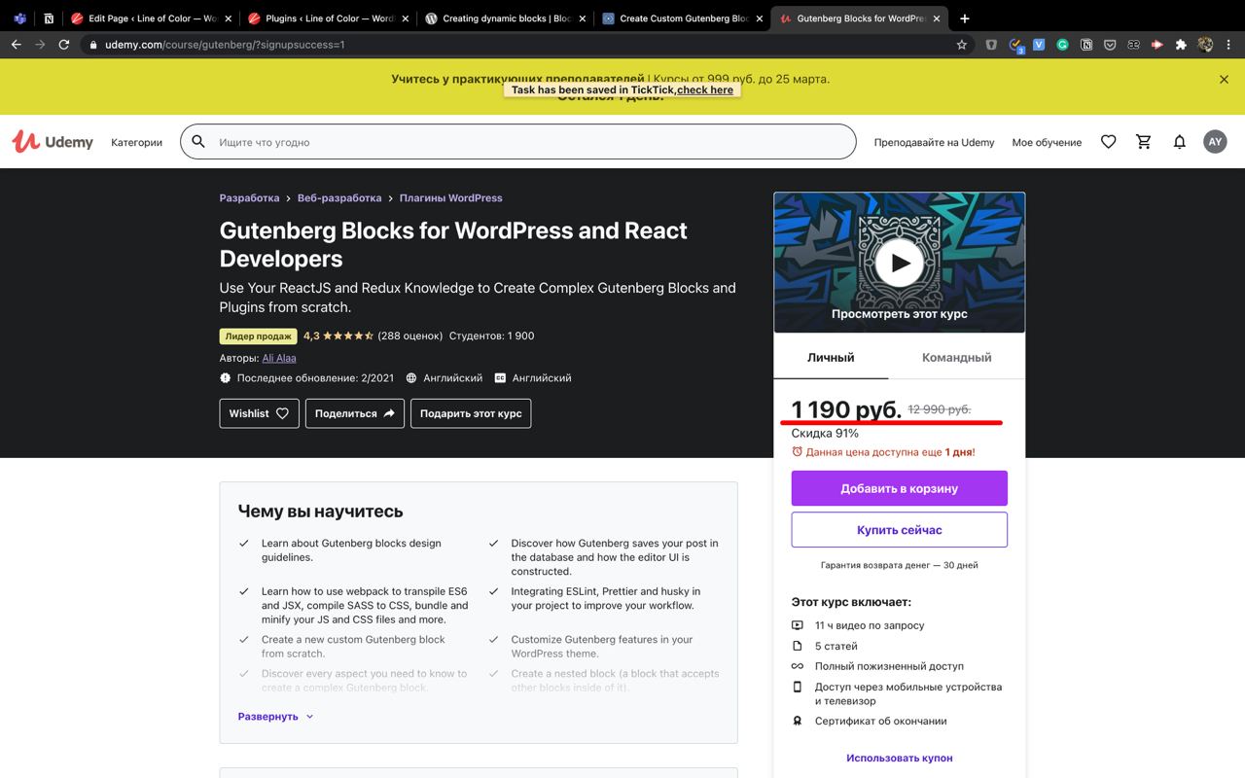Open the shopping cart icon
The image size is (1245, 778).
click(x=1144, y=142)
